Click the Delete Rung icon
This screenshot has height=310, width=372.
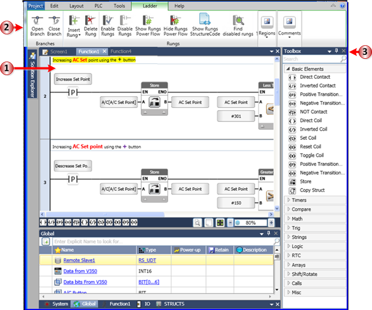pos(91,22)
